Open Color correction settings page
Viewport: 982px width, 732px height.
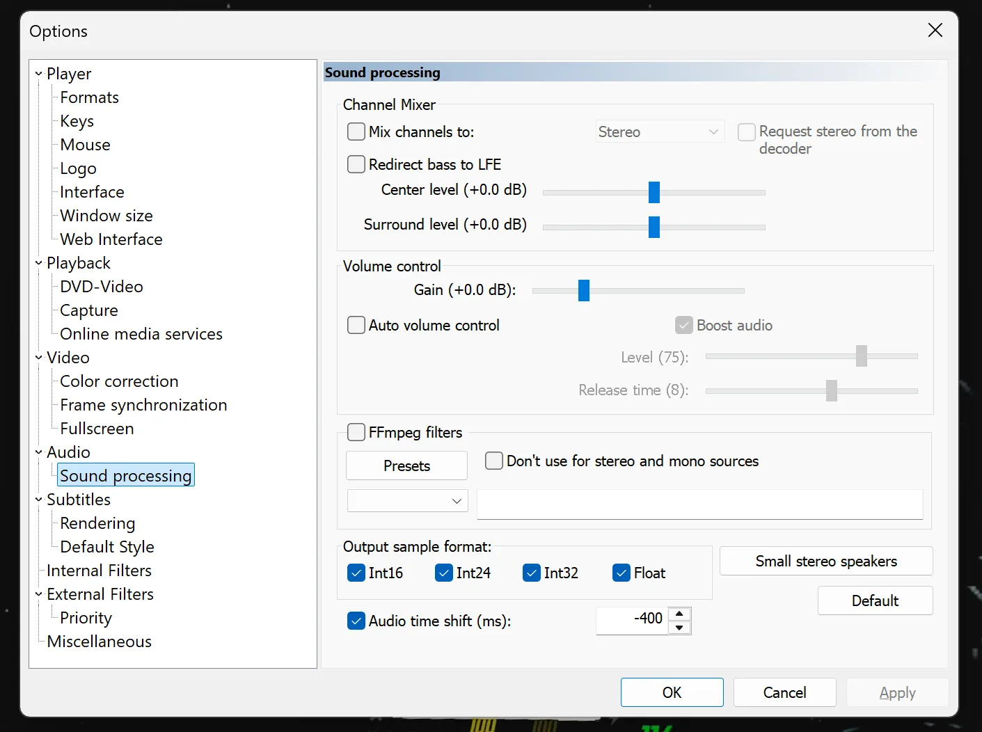[x=119, y=381]
